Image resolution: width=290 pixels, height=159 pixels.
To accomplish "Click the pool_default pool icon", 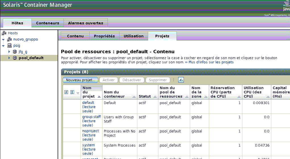I will pyautogui.click(x=15, y=58).
